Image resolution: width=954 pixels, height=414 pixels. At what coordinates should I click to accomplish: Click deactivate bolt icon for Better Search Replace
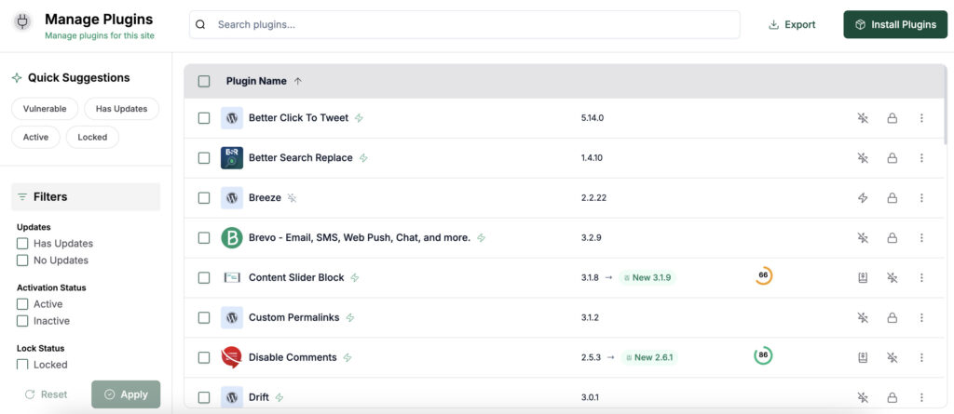[x=863, y=158]
